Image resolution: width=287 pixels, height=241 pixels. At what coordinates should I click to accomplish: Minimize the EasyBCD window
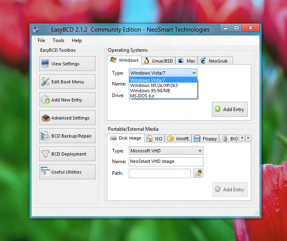226,28
